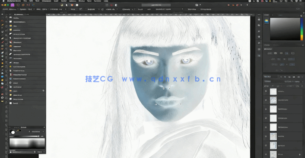Toggle visibility of the fifth layer

(266, 127)
